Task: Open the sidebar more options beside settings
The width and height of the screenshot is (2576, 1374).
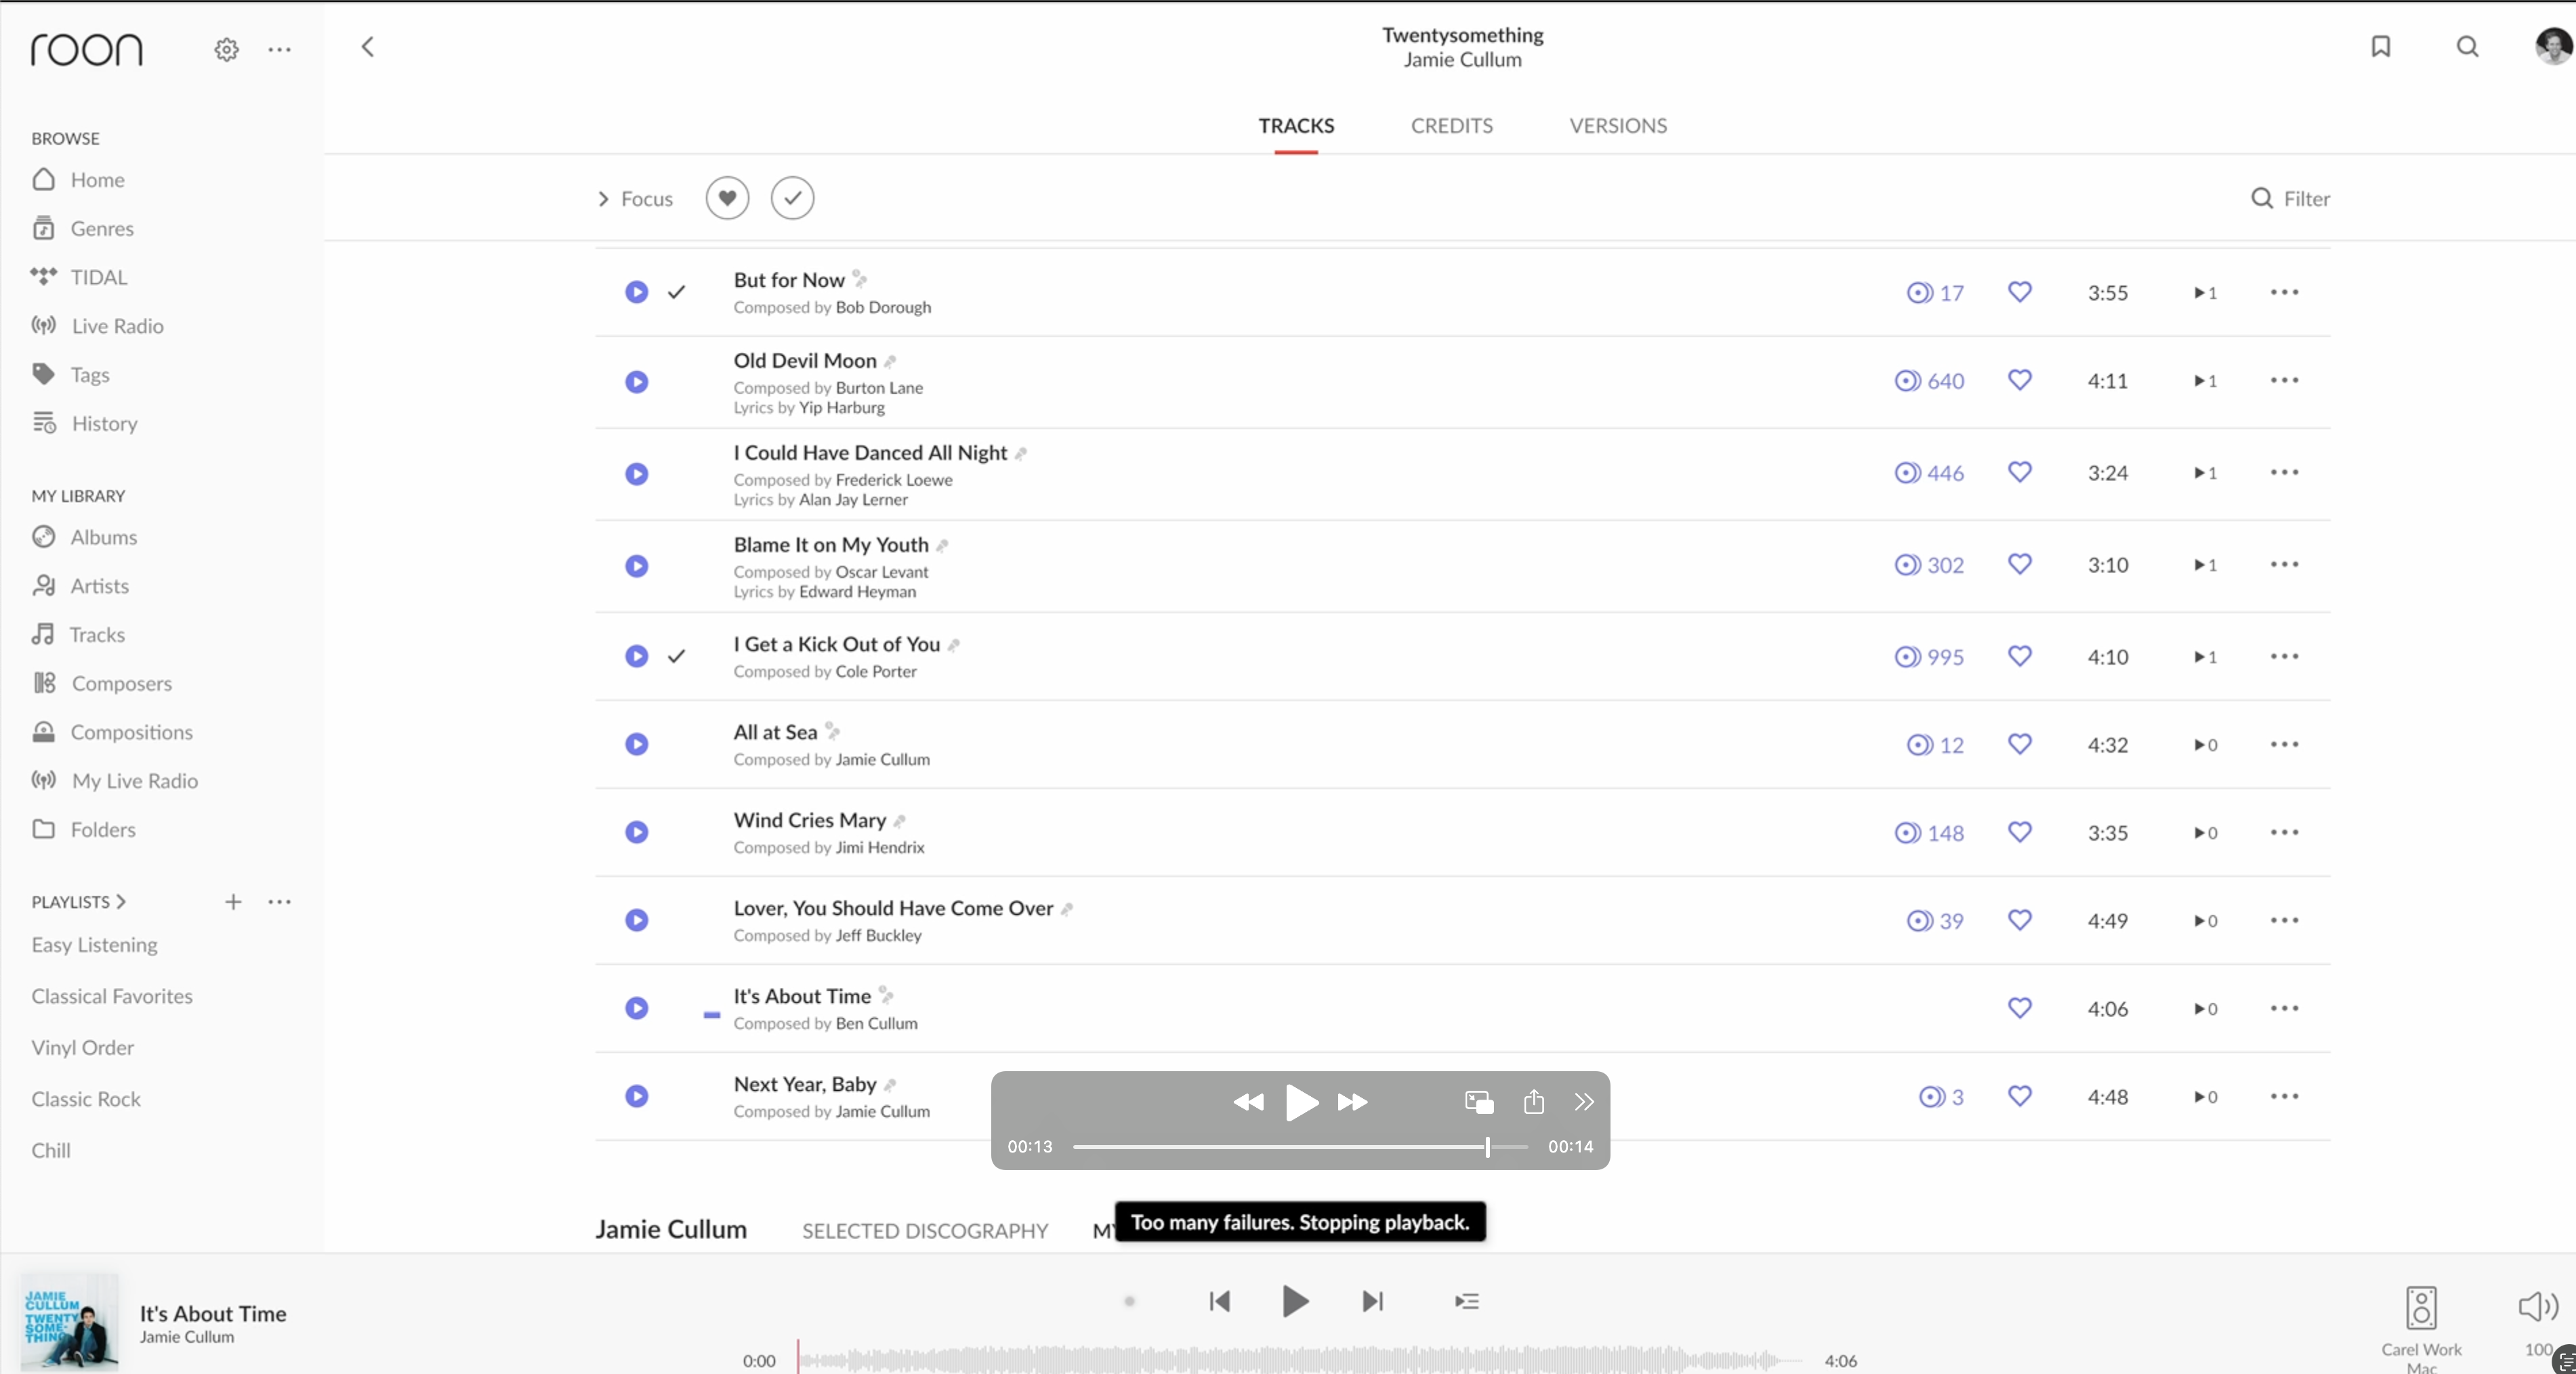Action: click(280, 49)
